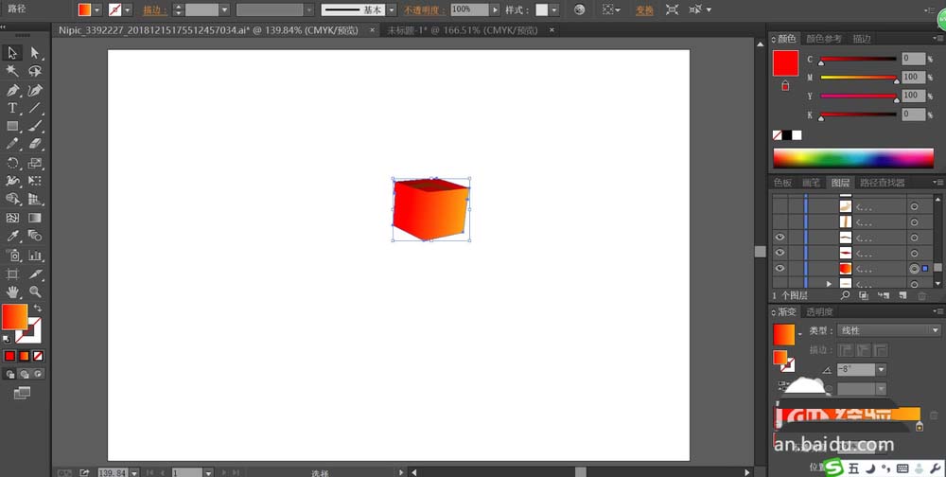This screenshot has height=477, width=946.
Task: Select the Magic Wand tool
Action: tap(12, 71)
